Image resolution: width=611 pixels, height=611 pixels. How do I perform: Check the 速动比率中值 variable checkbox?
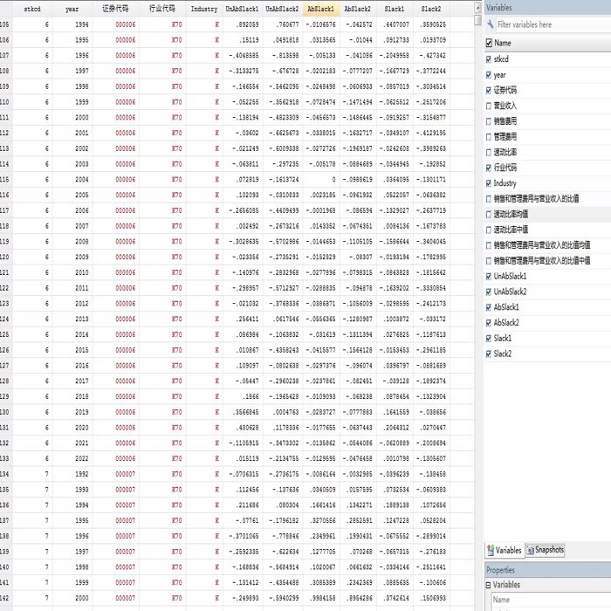coord(489,230)
